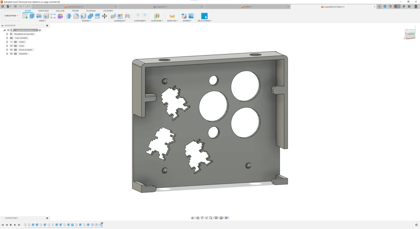Expand the Origine node
420x229 pixels.
7,42
